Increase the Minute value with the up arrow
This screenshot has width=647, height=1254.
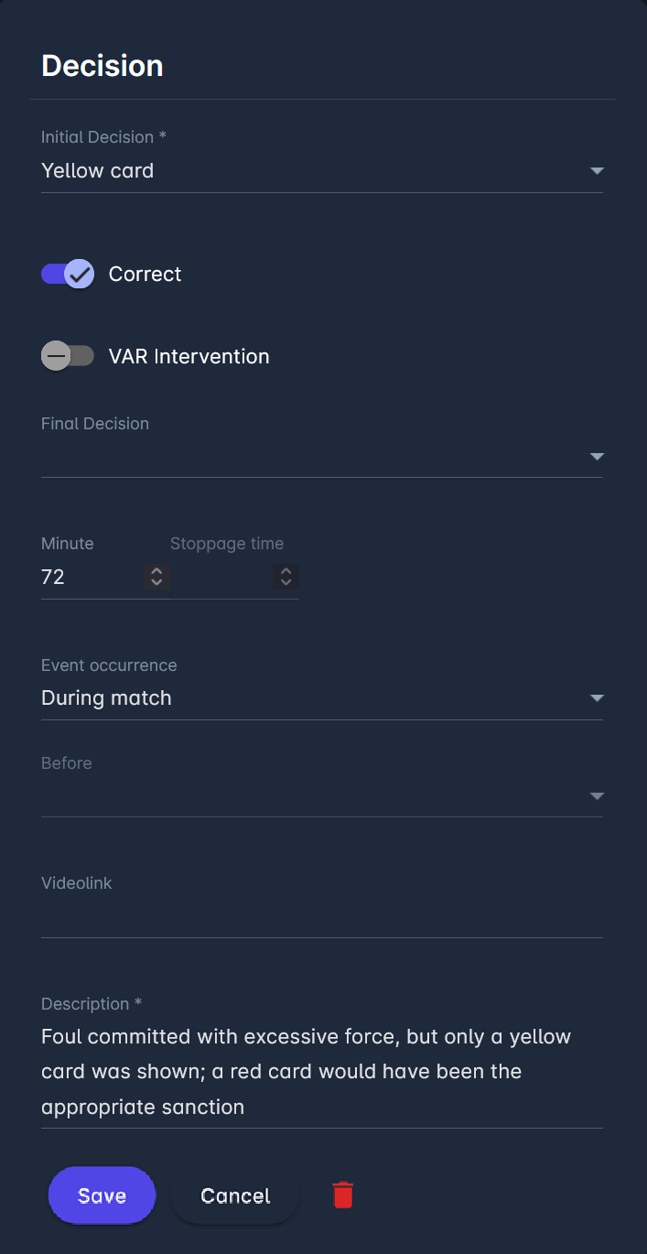(x=156, y=571)
